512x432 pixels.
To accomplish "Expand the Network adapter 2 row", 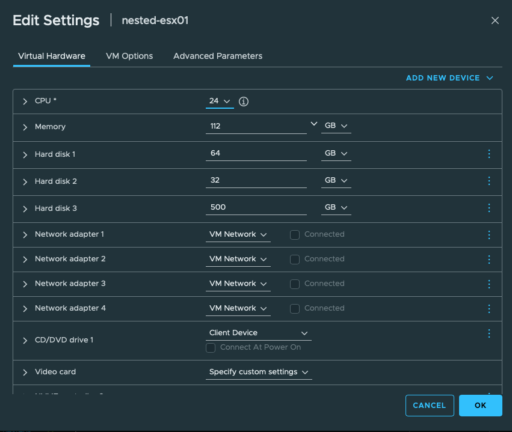I will click(25, 260).
